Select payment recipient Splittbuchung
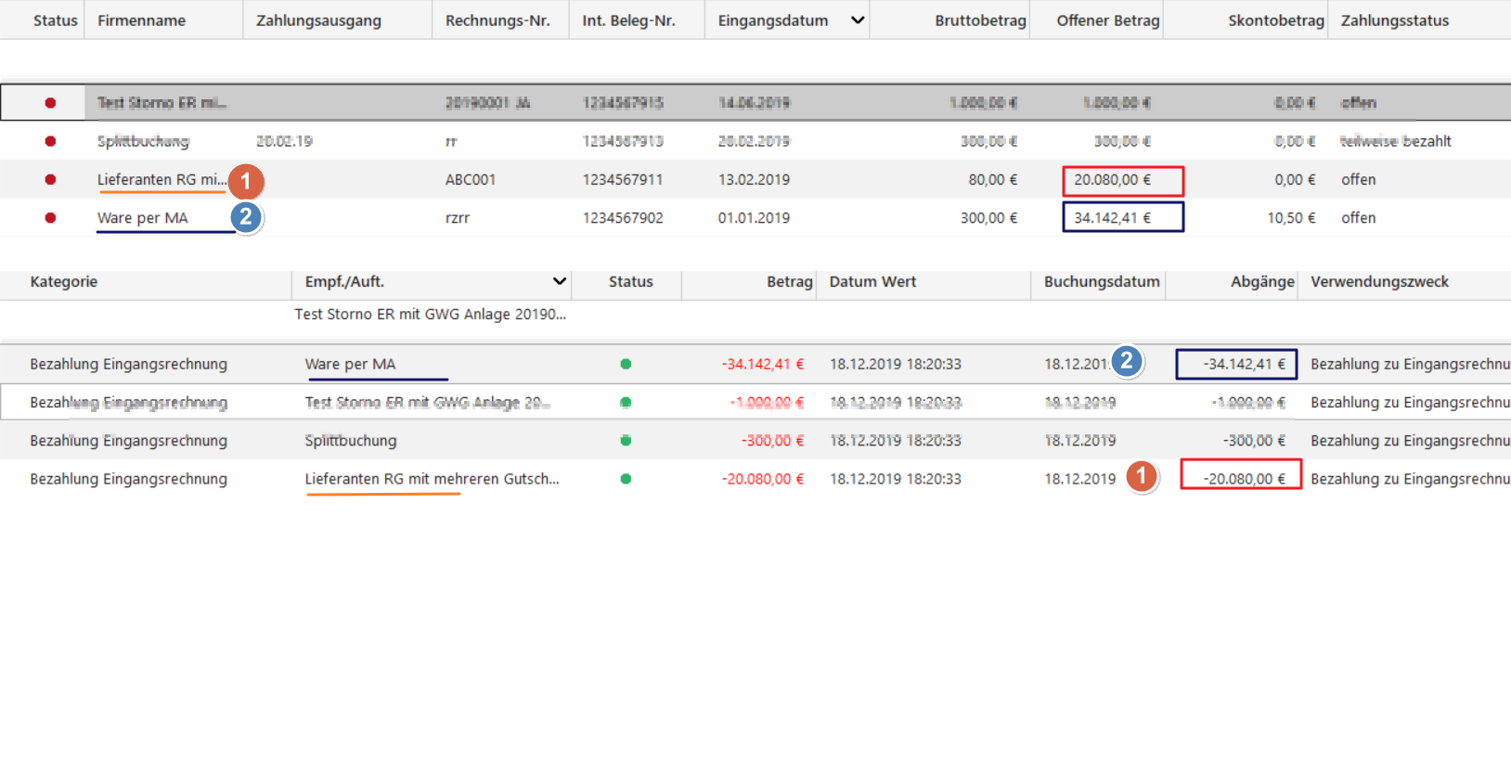Screen dimensions: 1511x775 click(x=351, y=441)
